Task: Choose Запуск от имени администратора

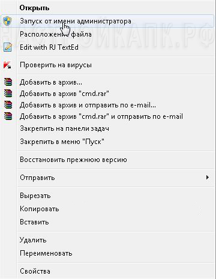Action: pyautogui.click(x=107, y=21)
